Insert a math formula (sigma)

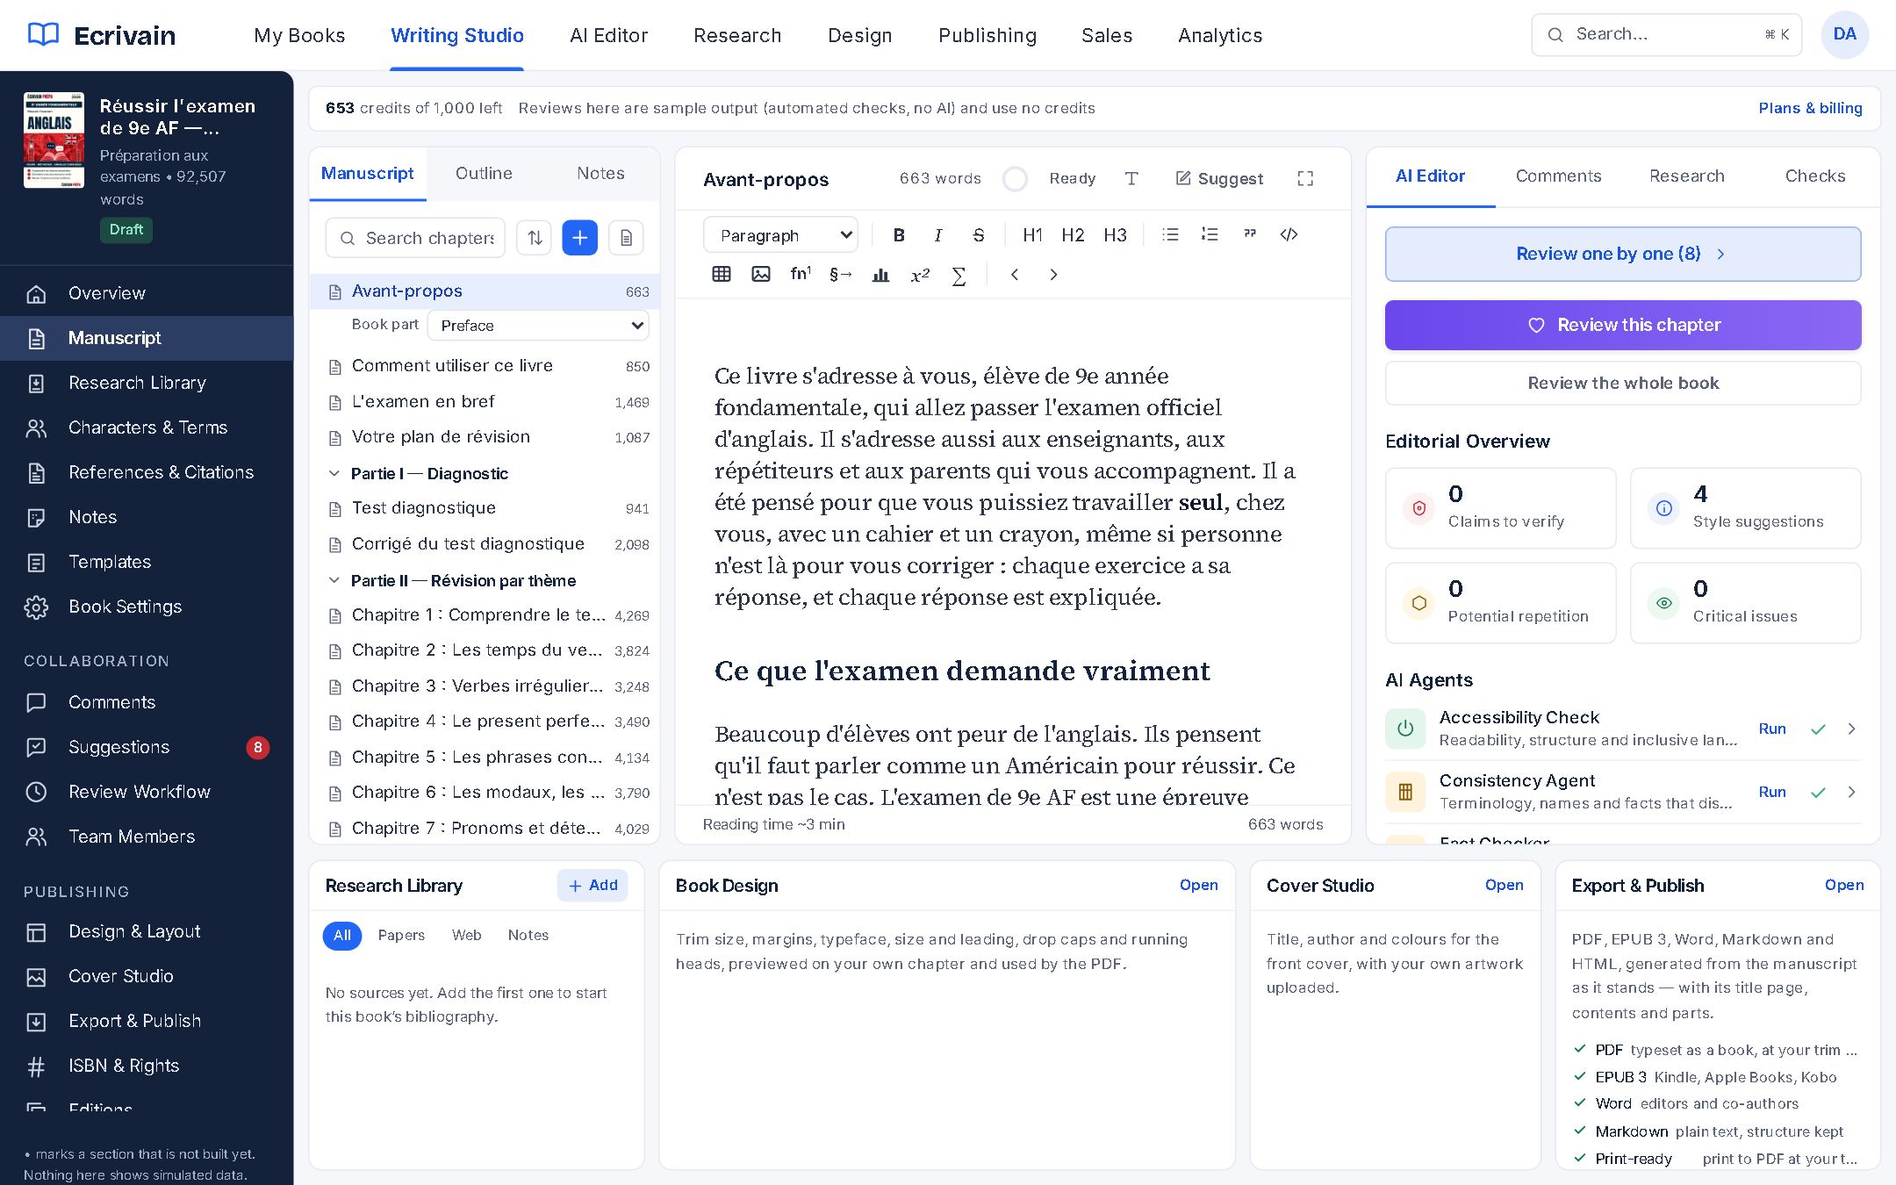(959, 275)
